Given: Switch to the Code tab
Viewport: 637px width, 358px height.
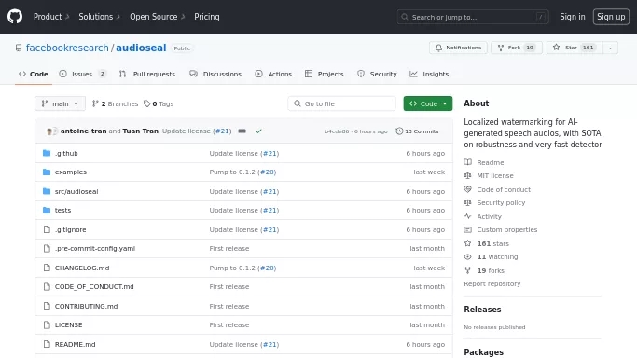Looking at the screenshot, I should [x=34, y=75].
